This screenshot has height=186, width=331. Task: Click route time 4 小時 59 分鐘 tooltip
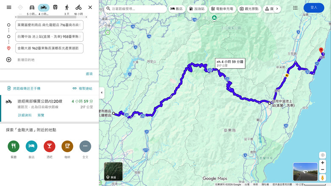[230, 64]
